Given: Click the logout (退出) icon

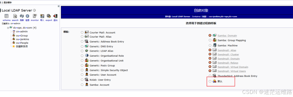Looking at the screenshot, I should (x=55, y=16).
